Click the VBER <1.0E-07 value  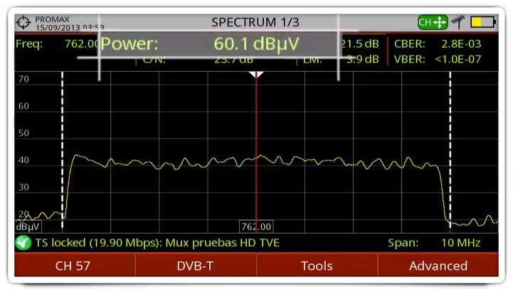(458, 60)
